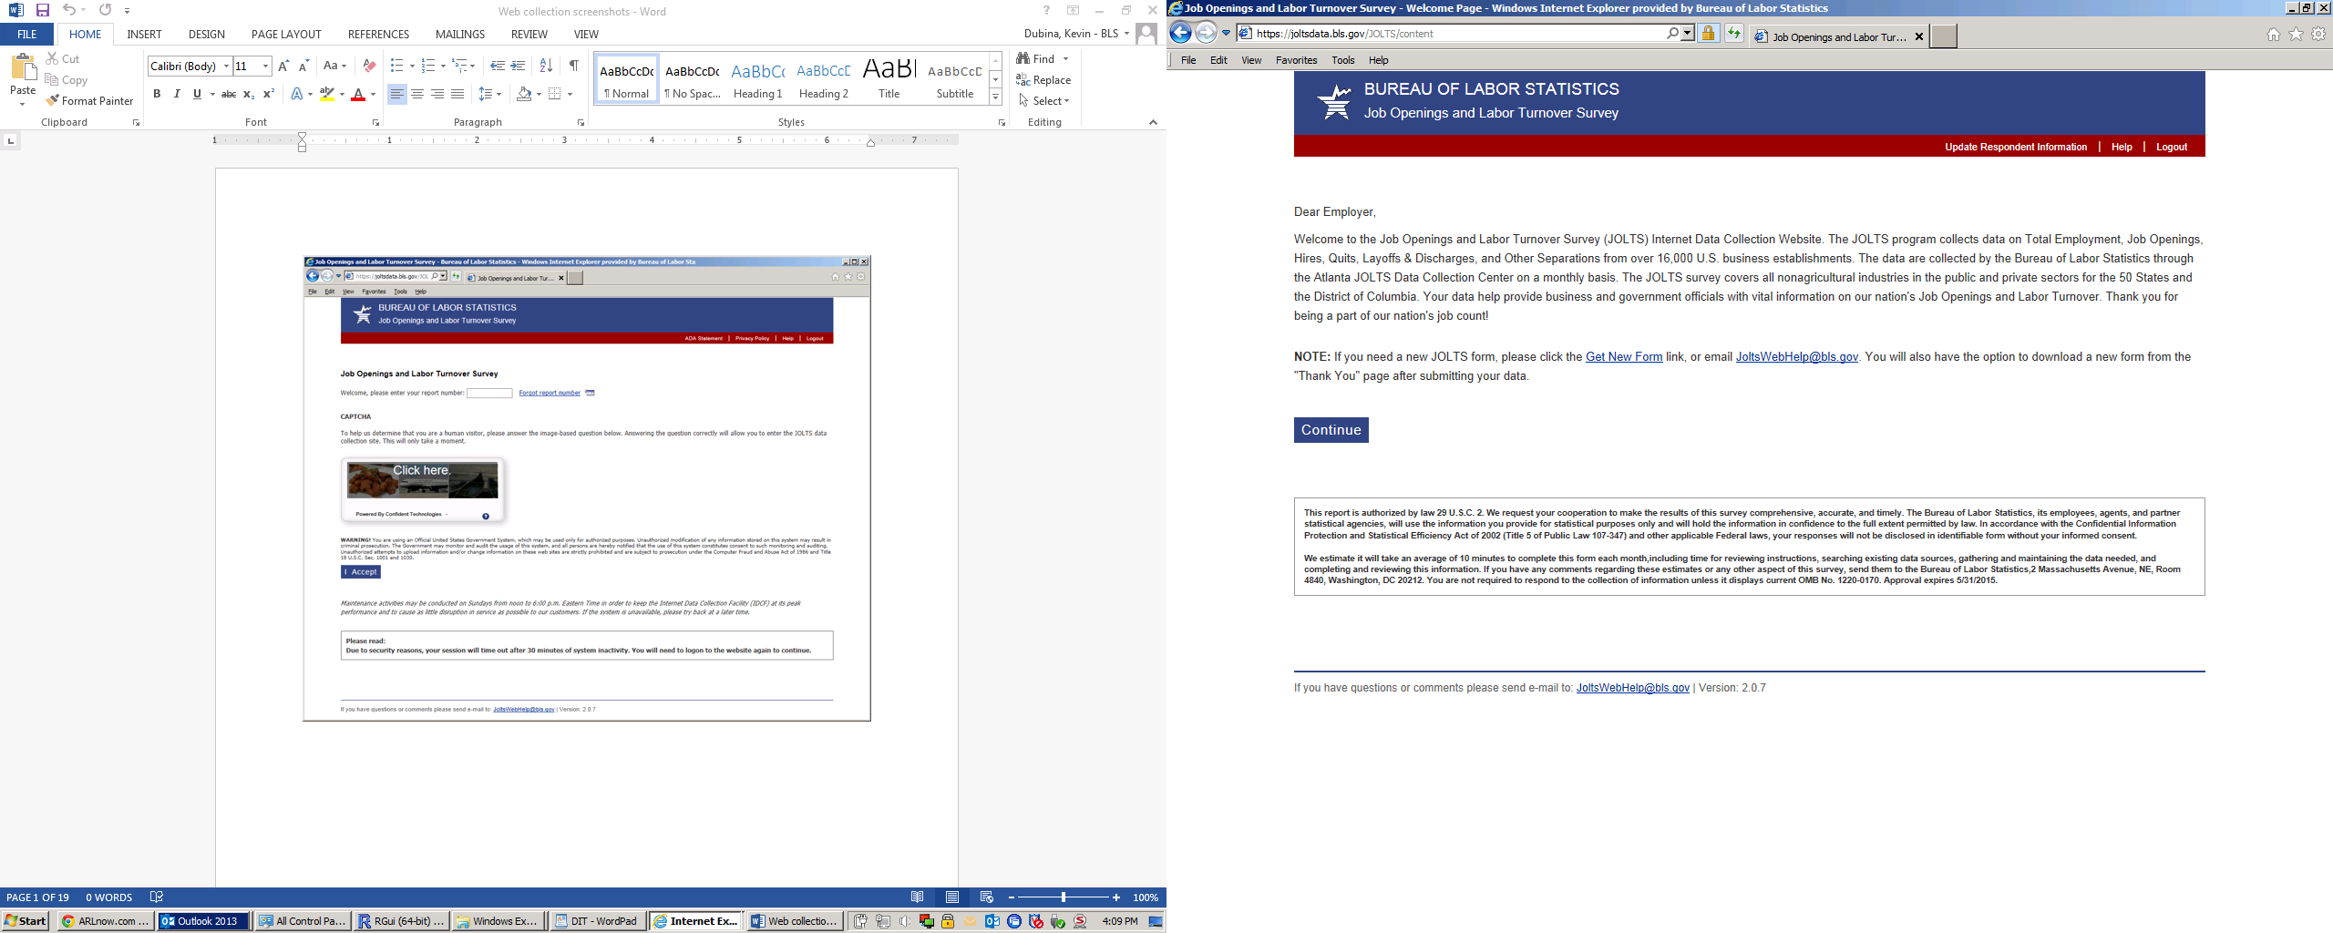Click Update Respondent Information link

coord(2016,147)
